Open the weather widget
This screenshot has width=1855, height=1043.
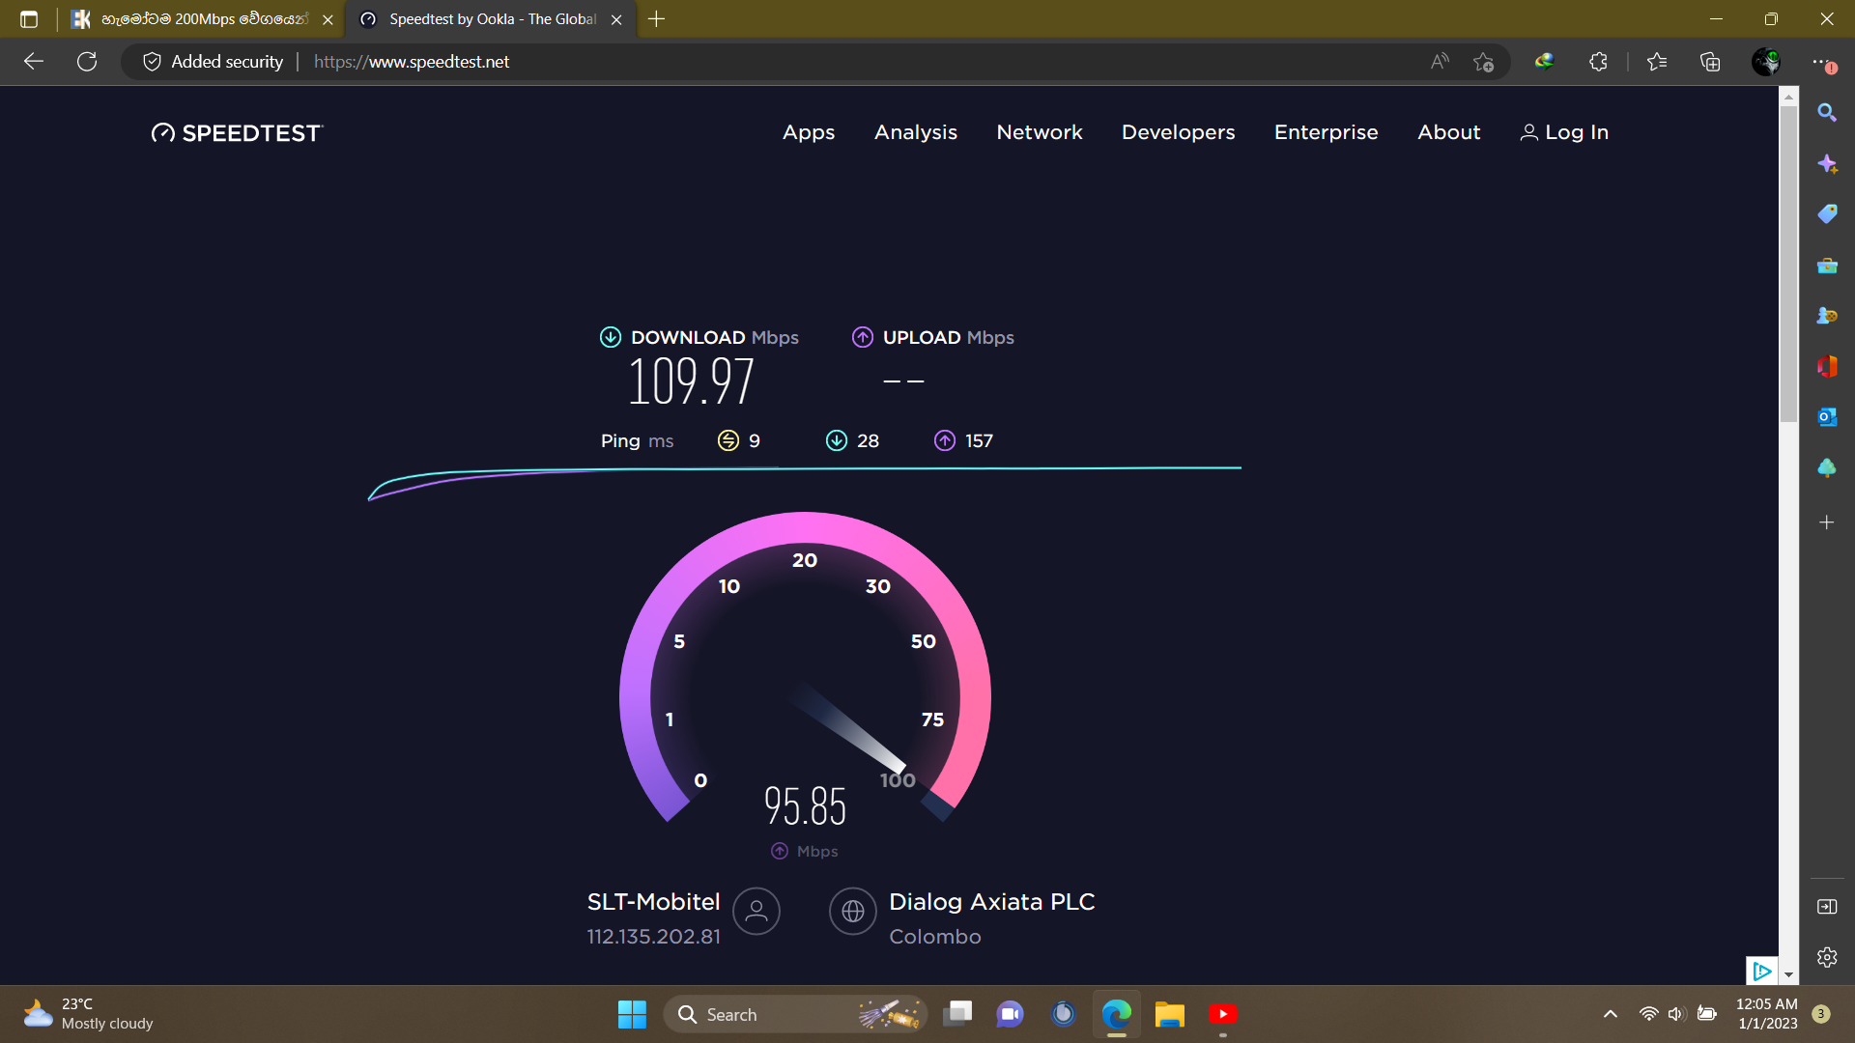tap(89, 1014)
